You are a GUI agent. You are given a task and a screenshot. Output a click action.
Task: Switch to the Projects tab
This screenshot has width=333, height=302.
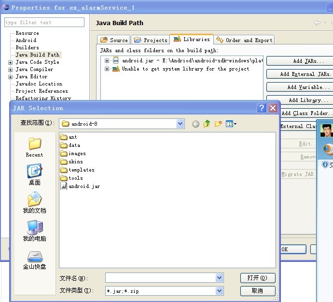point(151,40)
